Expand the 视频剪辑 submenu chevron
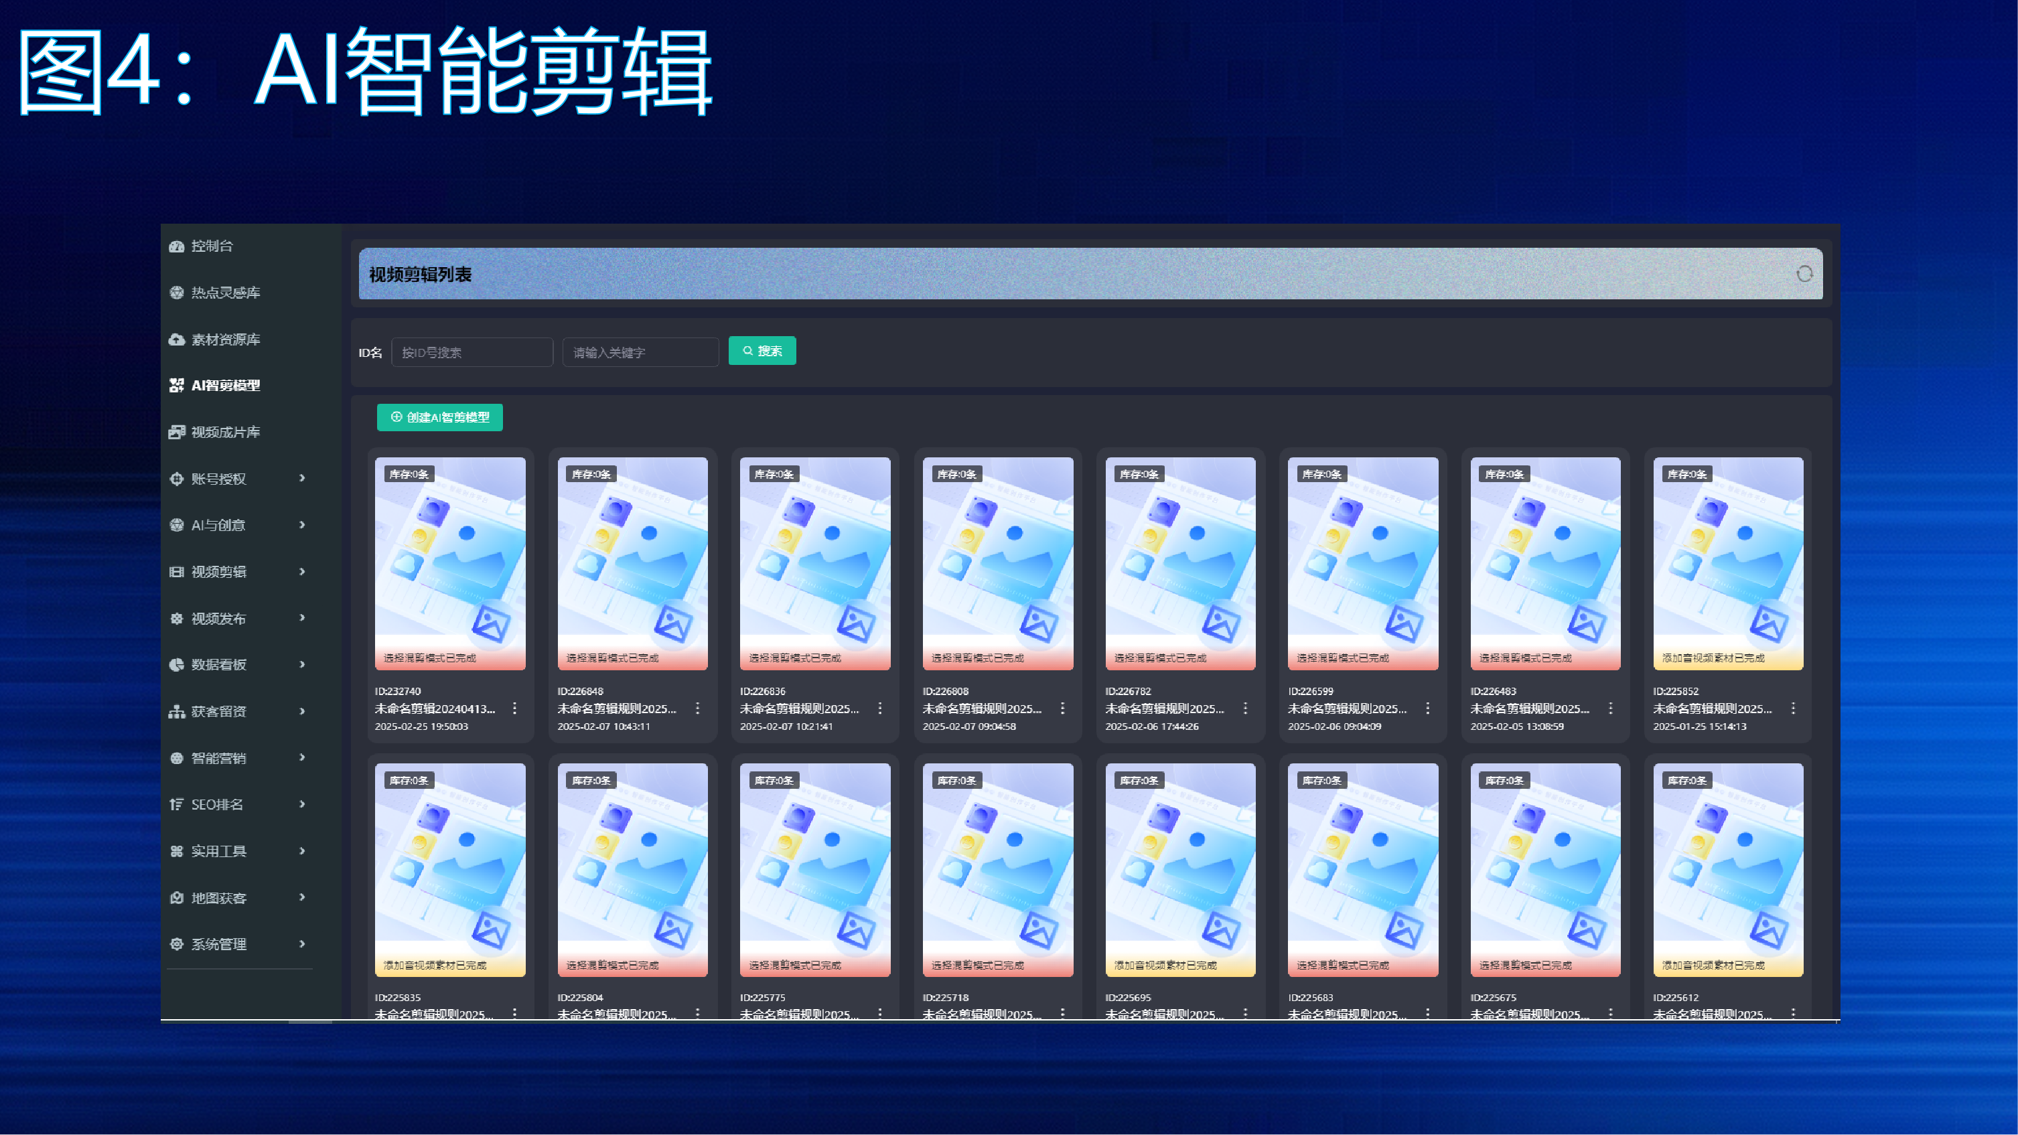This screenshot has height=1135, width=2018. (x=302, y=571)
